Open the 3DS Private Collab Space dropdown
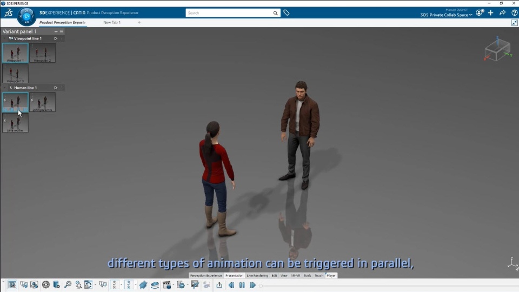Screen dimensions: 519x292 (x=446, y=15)
